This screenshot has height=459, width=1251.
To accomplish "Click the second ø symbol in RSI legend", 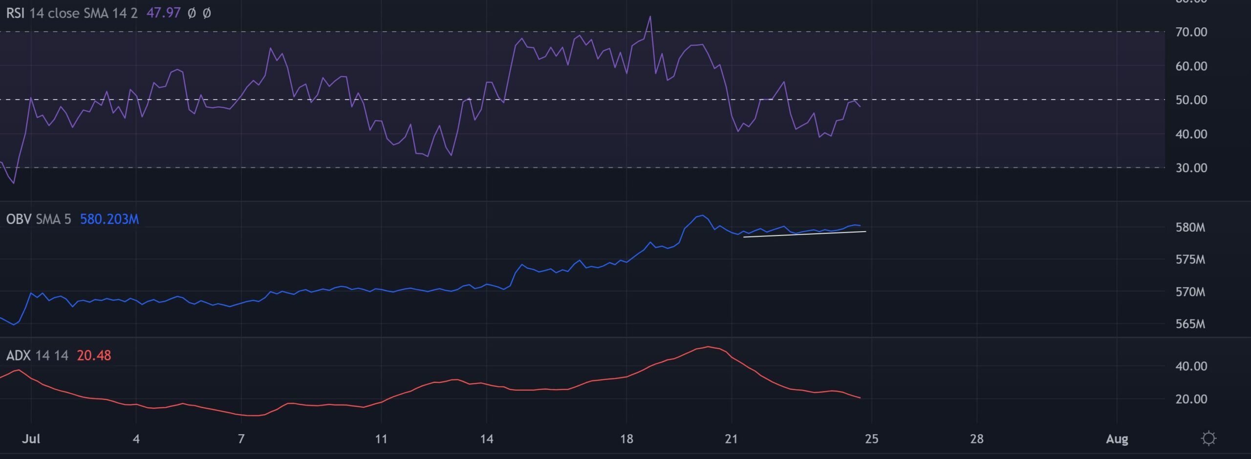I will coord(207,13).
